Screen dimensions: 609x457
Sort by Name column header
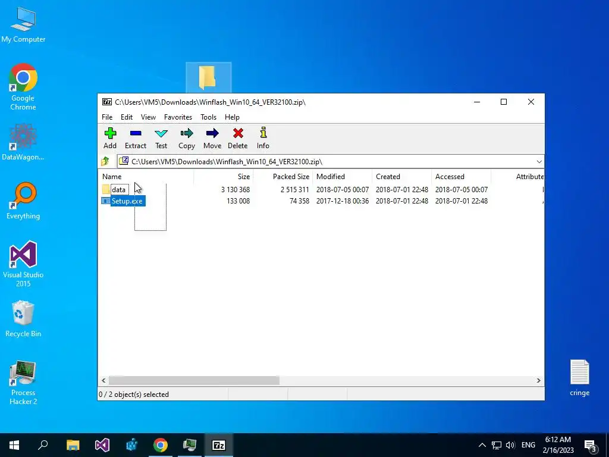[146, 176]
